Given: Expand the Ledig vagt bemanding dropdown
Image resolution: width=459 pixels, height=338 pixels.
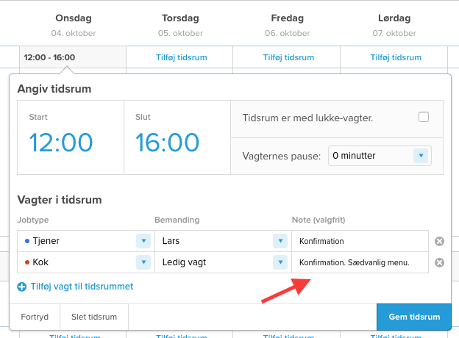Looking at the screenshot, I should point(280,262).
